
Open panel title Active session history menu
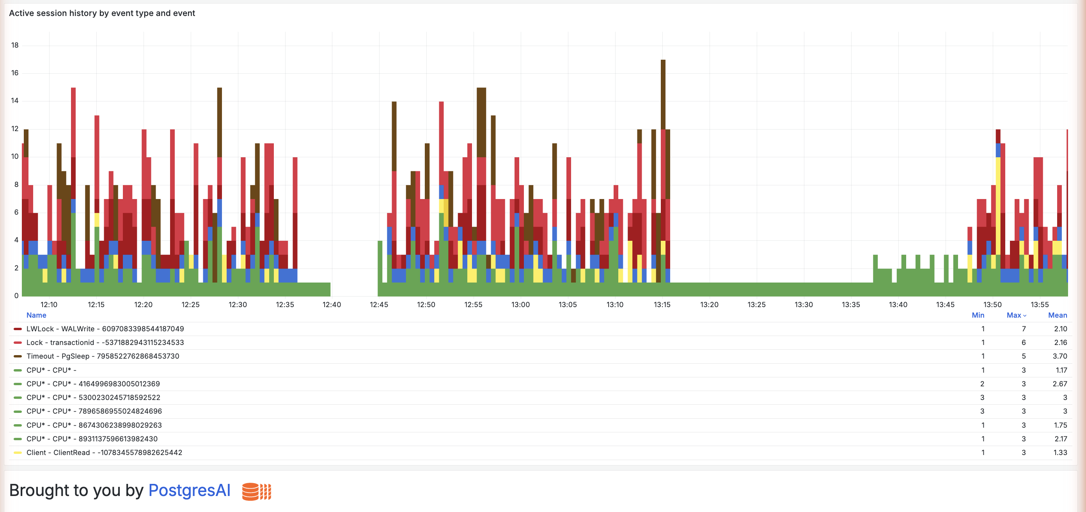click(101, 13)
